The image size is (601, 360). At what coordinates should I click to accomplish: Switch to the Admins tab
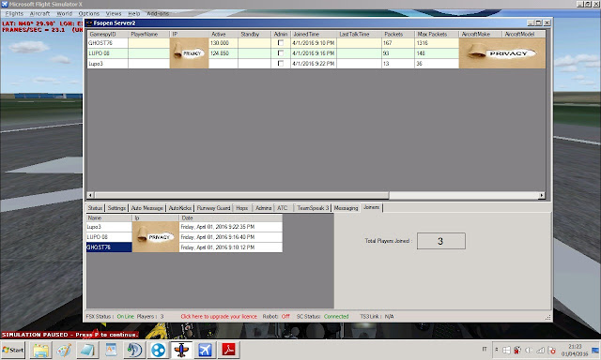(263, 208)
